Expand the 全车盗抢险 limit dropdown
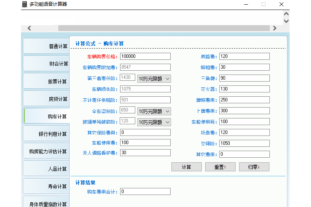311x207 pixels. (x=154, y=111)
